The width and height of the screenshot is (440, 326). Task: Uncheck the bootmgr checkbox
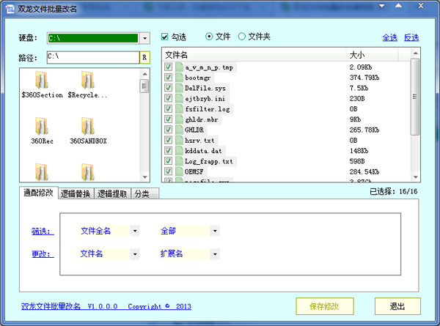[168, 77]
